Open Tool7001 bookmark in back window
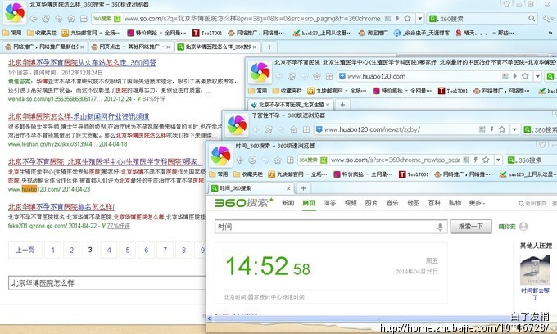The width and height of the screenshot is (557, 334). coord(207,33)
